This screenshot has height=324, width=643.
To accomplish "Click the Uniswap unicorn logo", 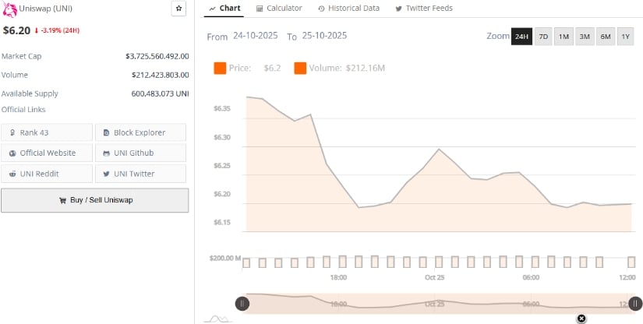I will [x=10, y=9].
